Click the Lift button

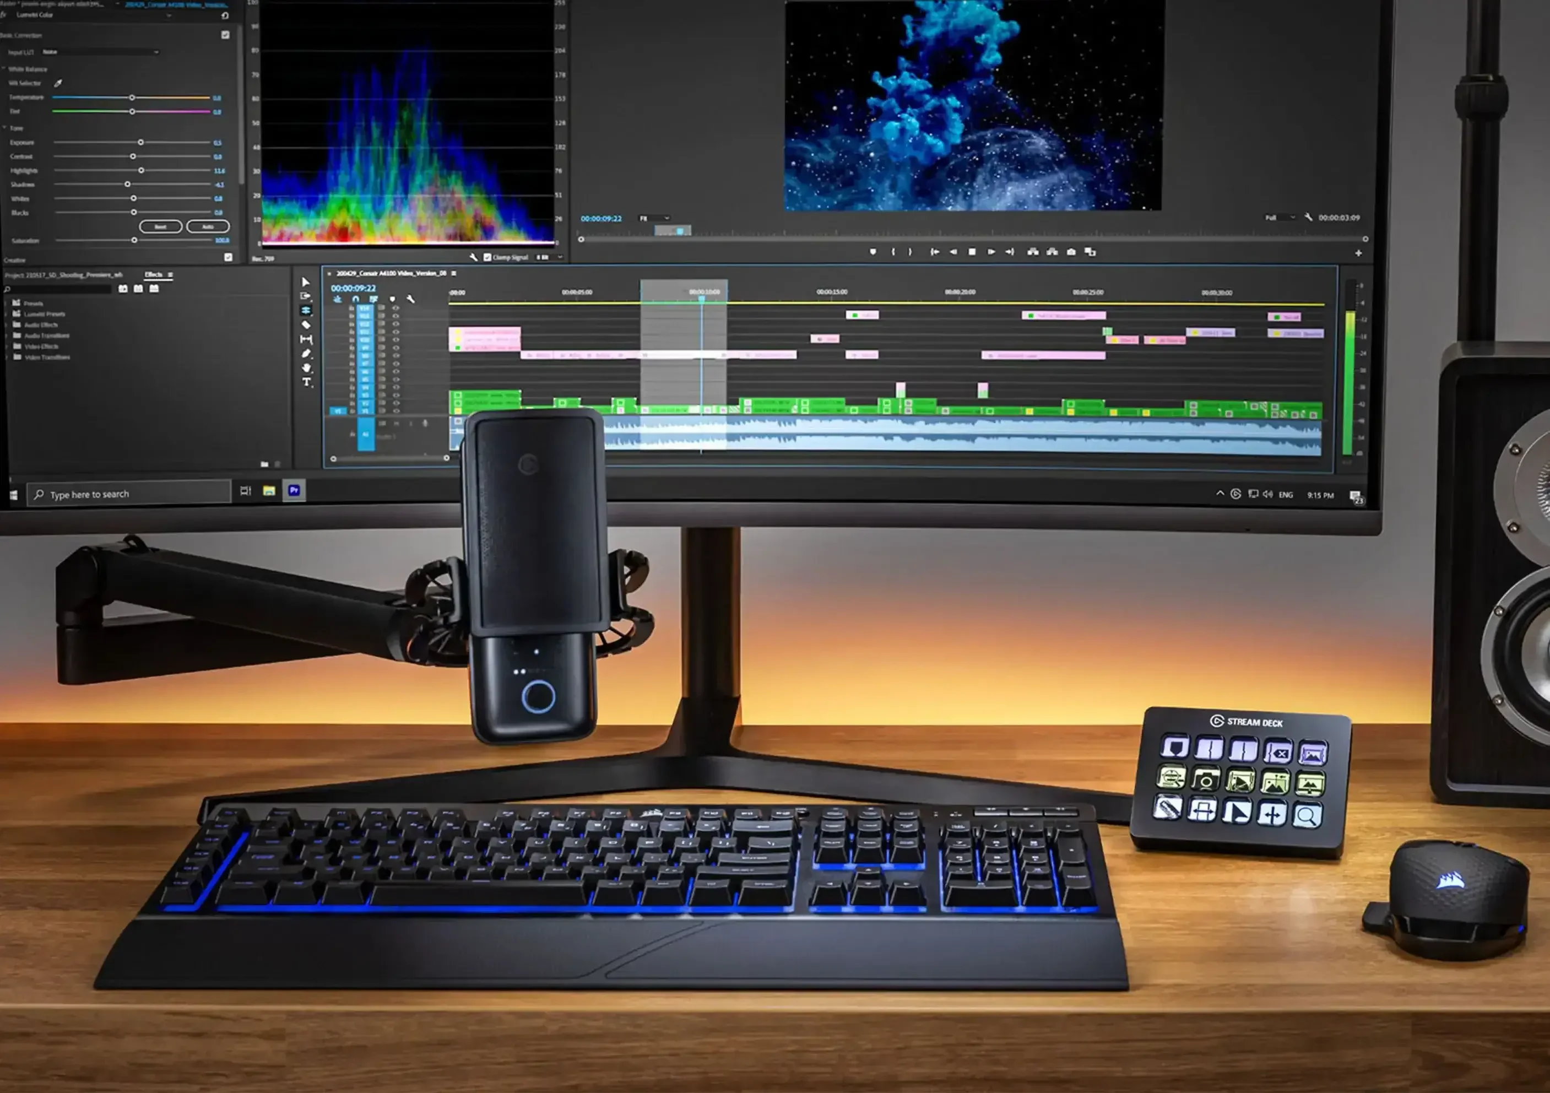click(x=1033, y=251)
